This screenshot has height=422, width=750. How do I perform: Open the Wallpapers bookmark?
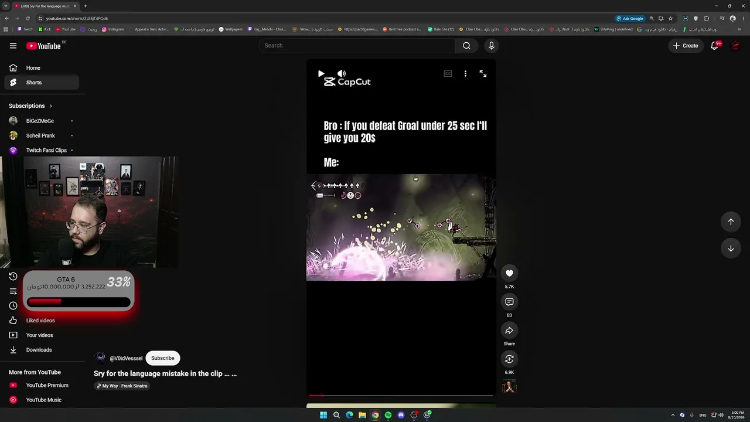(x=230, y=29)
